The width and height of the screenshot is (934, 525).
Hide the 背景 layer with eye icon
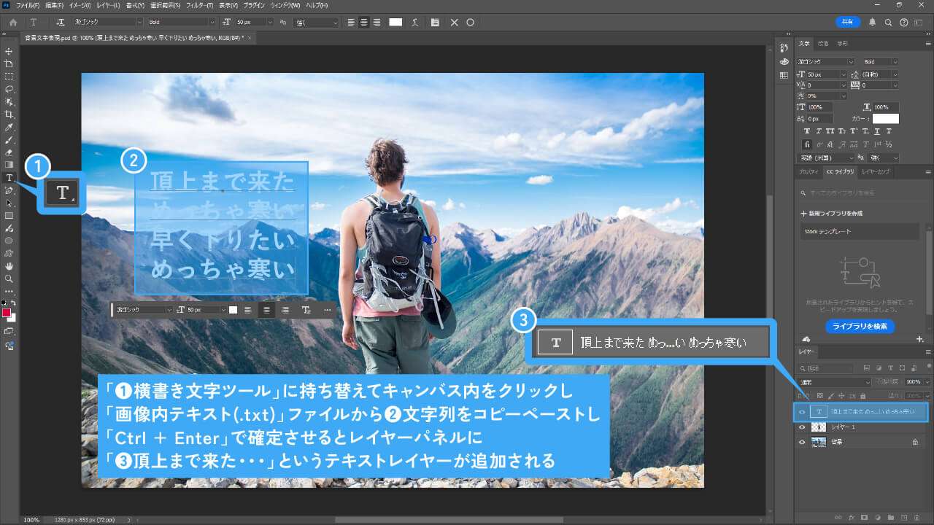802,442
